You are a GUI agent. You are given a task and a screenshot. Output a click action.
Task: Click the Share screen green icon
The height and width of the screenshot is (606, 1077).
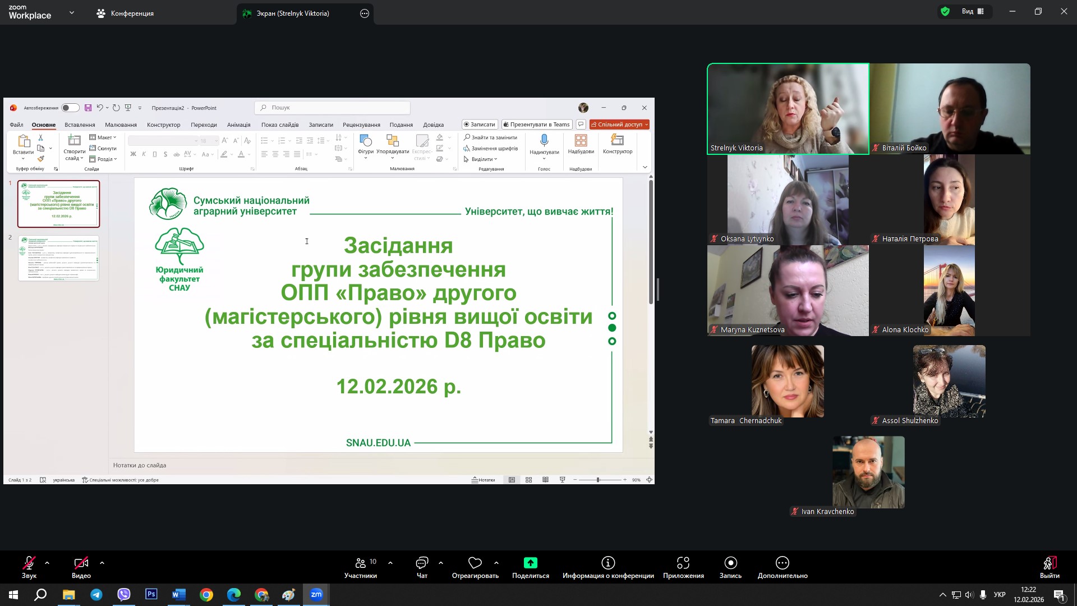[x=530, y=563]
